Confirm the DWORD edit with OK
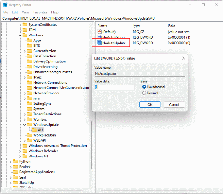 (x=150, y=105)
